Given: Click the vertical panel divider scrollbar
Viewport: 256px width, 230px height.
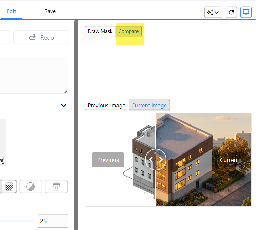Looking at the screenshot, I should pos(76,125).
